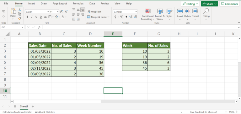Click Delete cells icon
The image size is (241, 114).
(188, 11)
